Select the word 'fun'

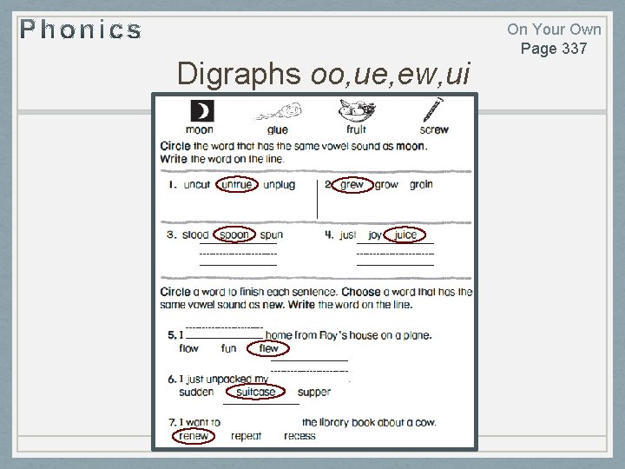pos(229,348)
